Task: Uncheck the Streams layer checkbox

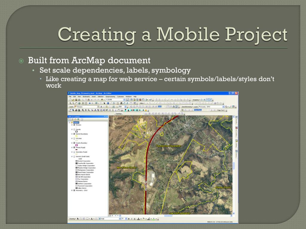Action: click(x=74, y=125)
